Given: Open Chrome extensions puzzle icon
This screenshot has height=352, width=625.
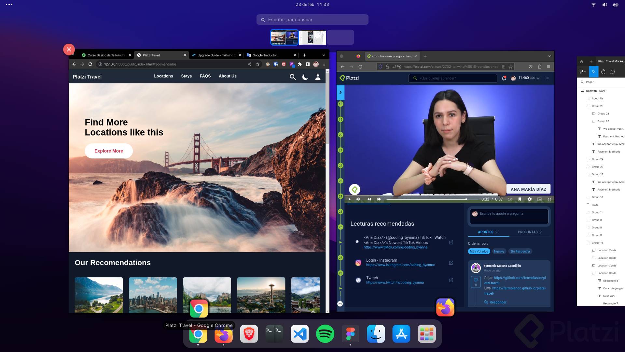Looking at the screenshot, I should pos(300,64).
